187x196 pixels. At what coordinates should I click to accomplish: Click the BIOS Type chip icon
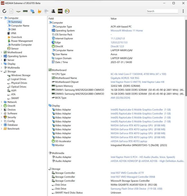tap(53, 98)
